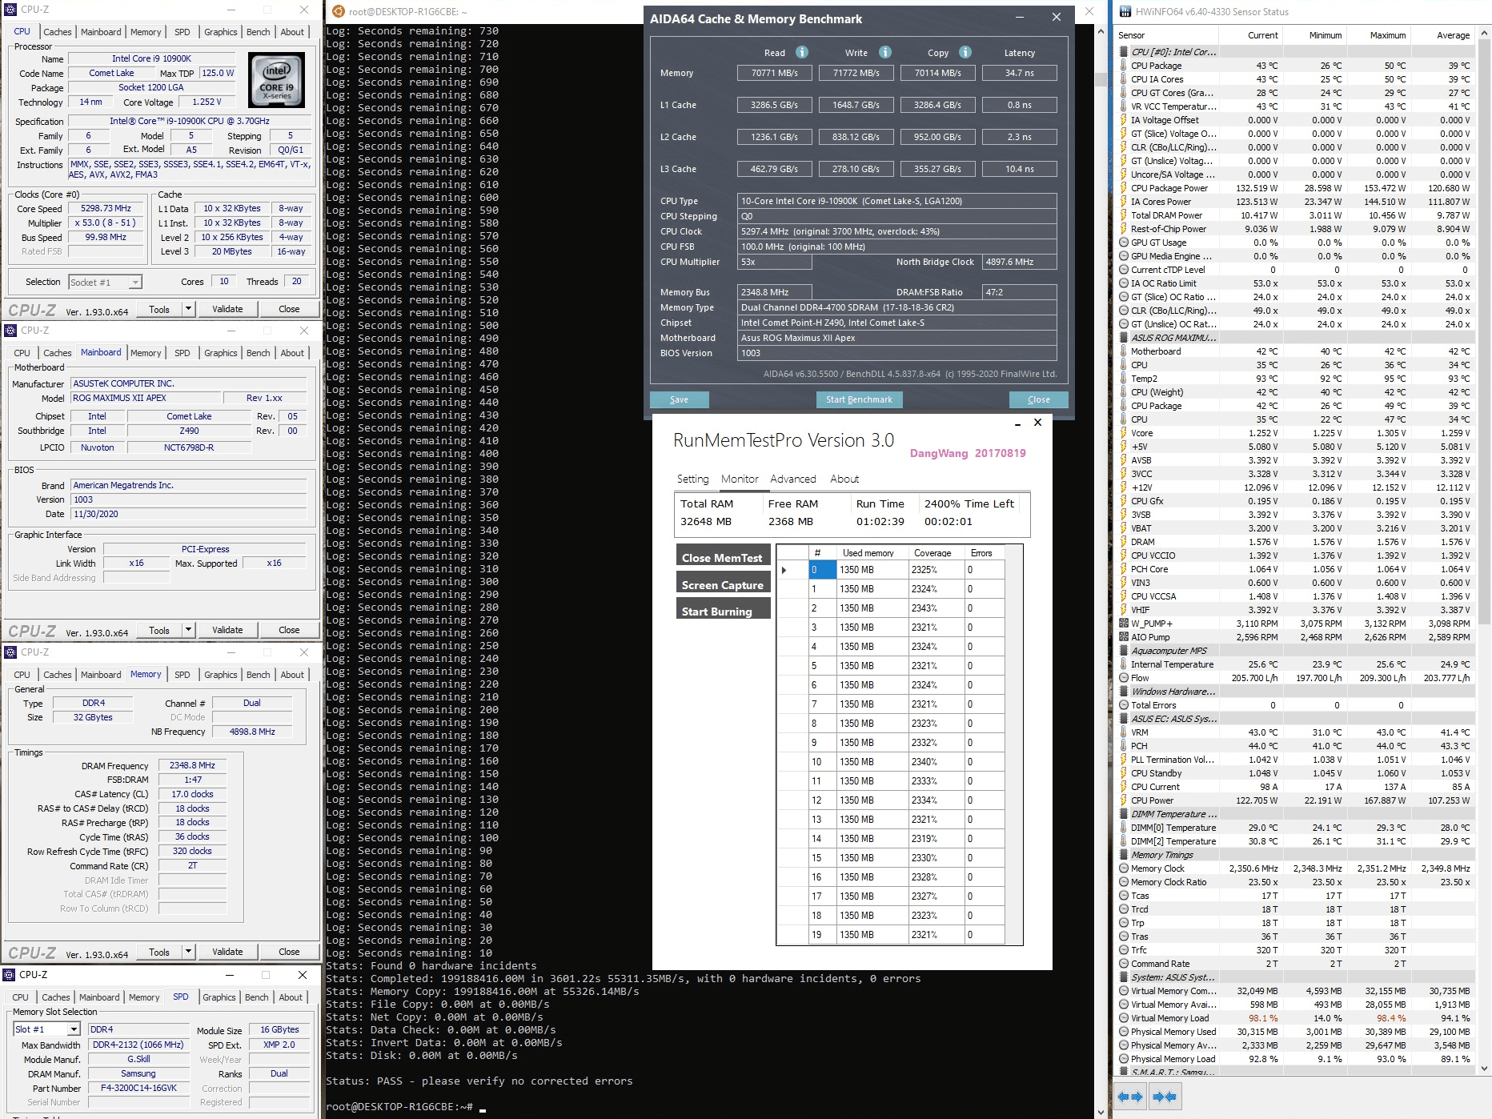Image resolution: width=1492 pixels, height=1119 pixels.
Task: Click the HWiNFO64 title bar icon
Action: click(1125, 11)
